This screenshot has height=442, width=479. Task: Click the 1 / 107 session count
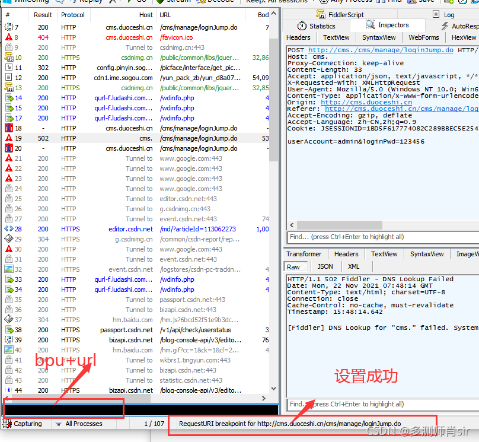(x=154, y=424)
